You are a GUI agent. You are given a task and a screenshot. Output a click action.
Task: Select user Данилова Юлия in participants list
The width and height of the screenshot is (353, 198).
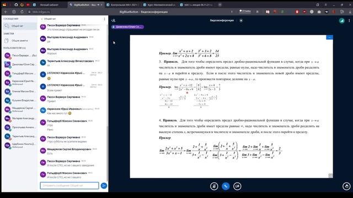click(x=20, y=64)
